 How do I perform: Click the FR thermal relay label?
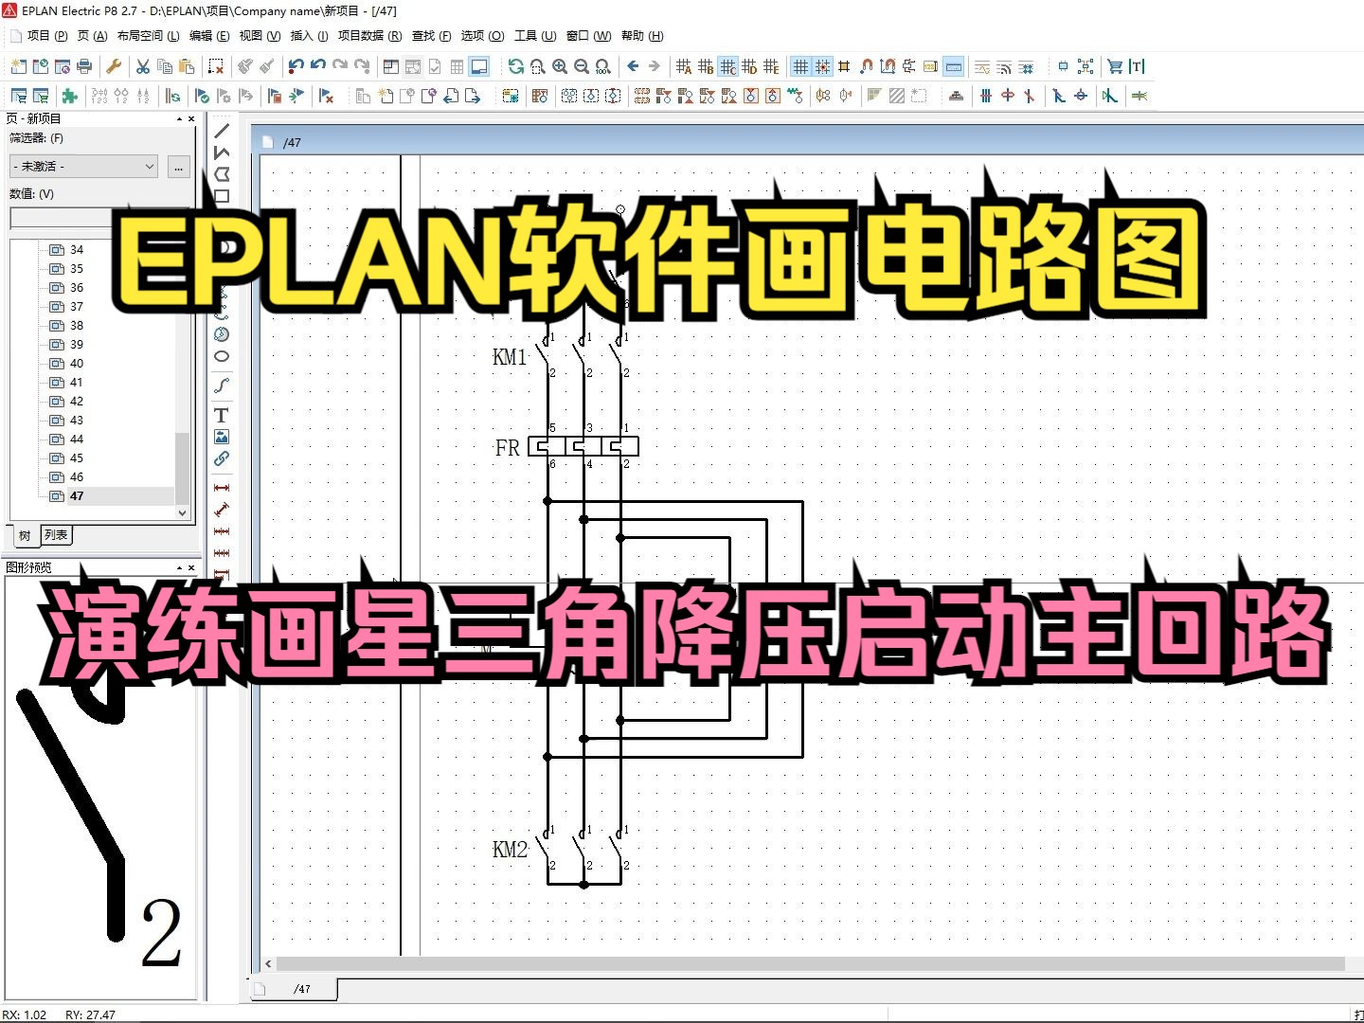click(508, 448)
